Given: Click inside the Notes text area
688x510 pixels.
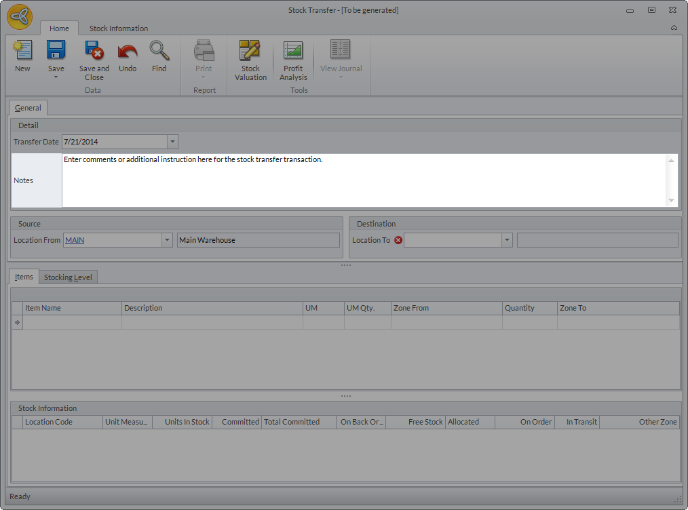Looking at the screenshot, I should (363, 180).
